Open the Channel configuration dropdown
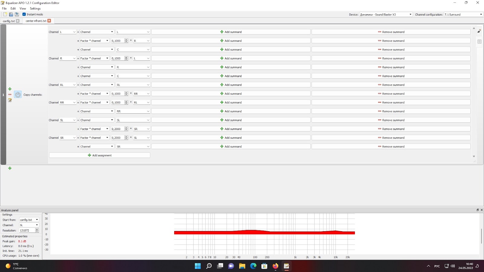The width and height of the screenshot is (484, 272). pos(463,15)
